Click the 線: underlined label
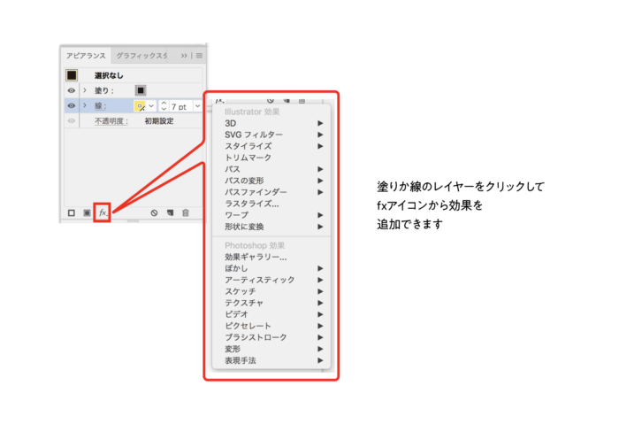Image resolution: width=619 pixels, height=424 pixels. pyautogui.click(x=100, y=106)
